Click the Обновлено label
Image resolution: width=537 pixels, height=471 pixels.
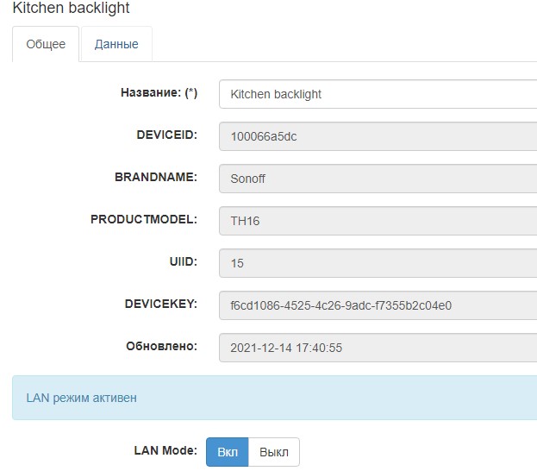tap(161, 346)
